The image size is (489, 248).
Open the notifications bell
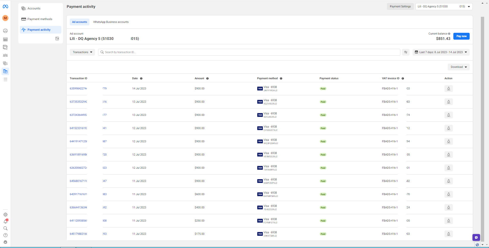5,221
